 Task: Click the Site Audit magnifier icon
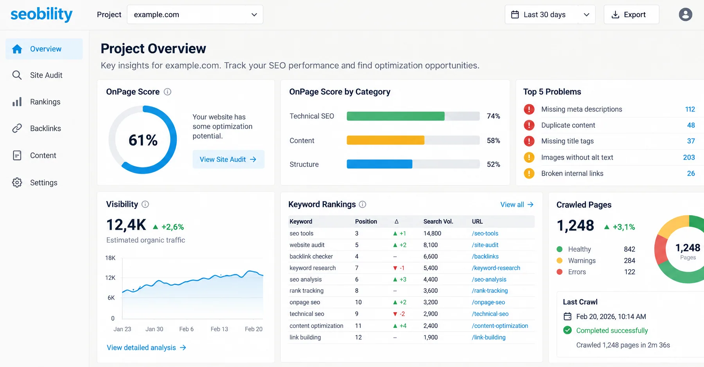[x=17, y=75]
